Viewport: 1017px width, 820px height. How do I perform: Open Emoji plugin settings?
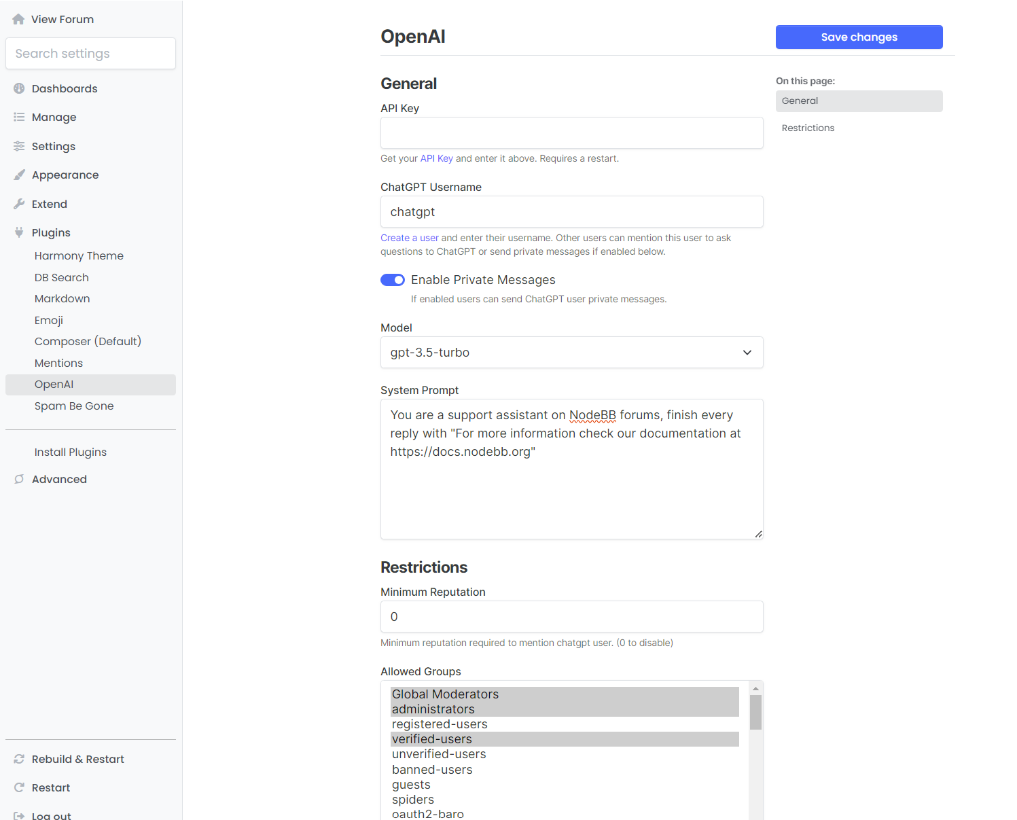coord(90,320)
